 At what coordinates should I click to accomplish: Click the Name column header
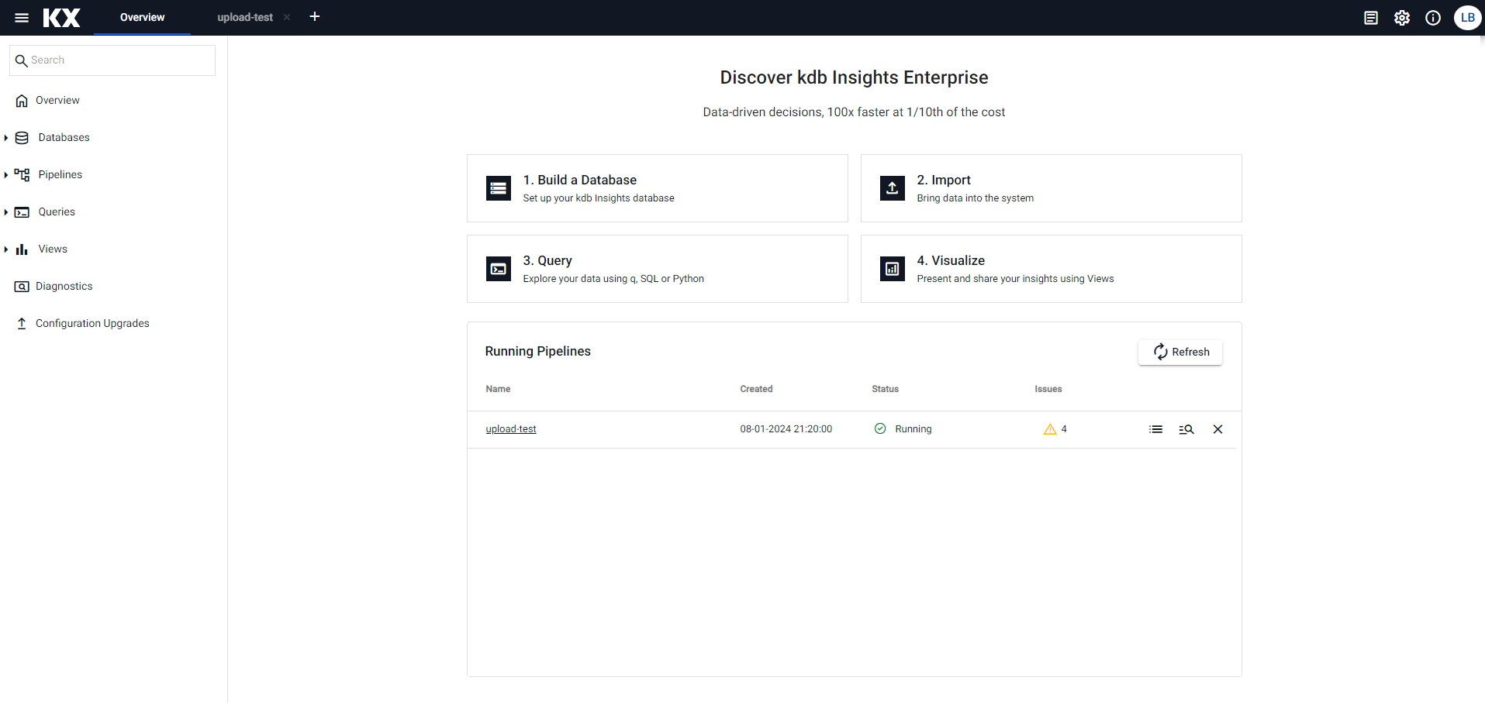click(498, 389)
